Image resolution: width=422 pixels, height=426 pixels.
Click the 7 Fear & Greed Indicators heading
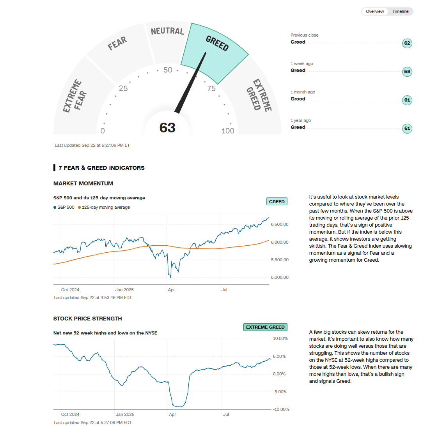pos(101,168)
